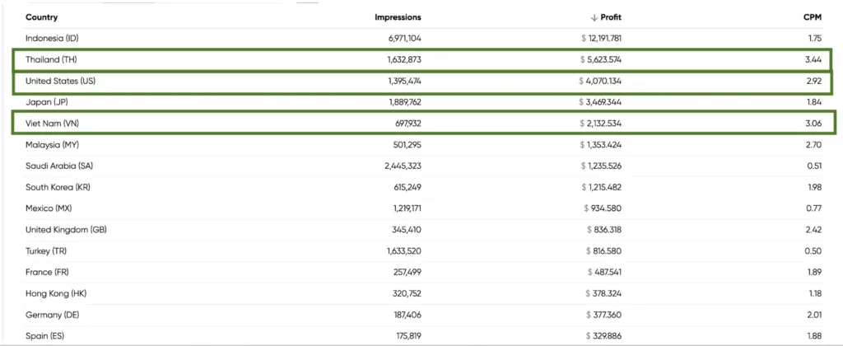Select the Turkey (TR) row label
843x346 pixels.
(46, 250)
